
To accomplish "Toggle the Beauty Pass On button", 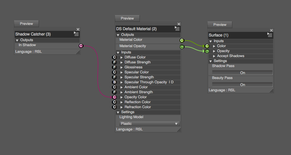I will click(x=242, y=85).
